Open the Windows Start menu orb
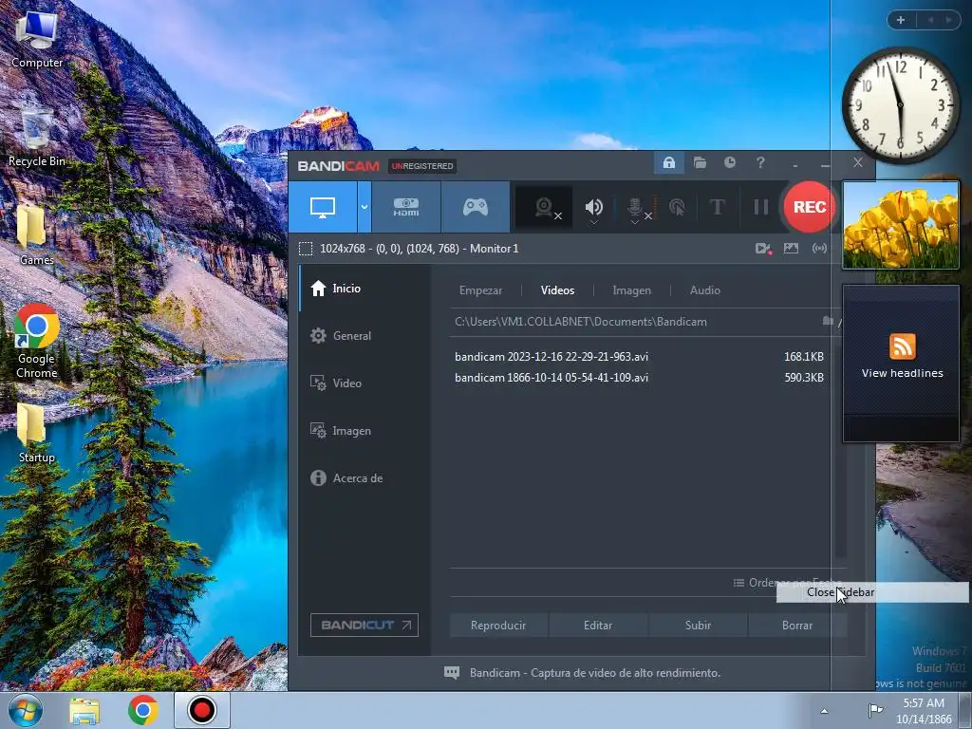Image resolution: width=972 pixels, height=729 pixels. point(26,710)
